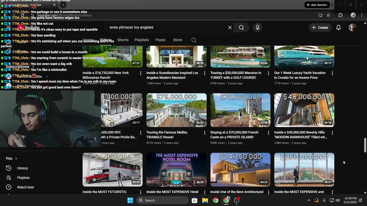Open title 'Touring the Famous Malibu TRIANGLE House!'

point(167,135)
